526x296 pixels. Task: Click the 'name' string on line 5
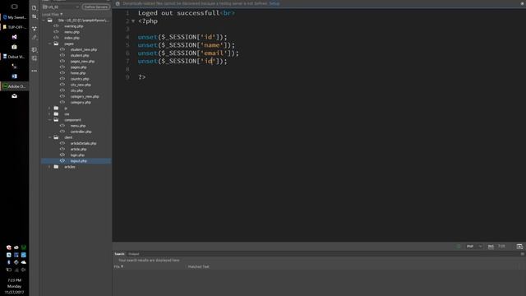212,45
